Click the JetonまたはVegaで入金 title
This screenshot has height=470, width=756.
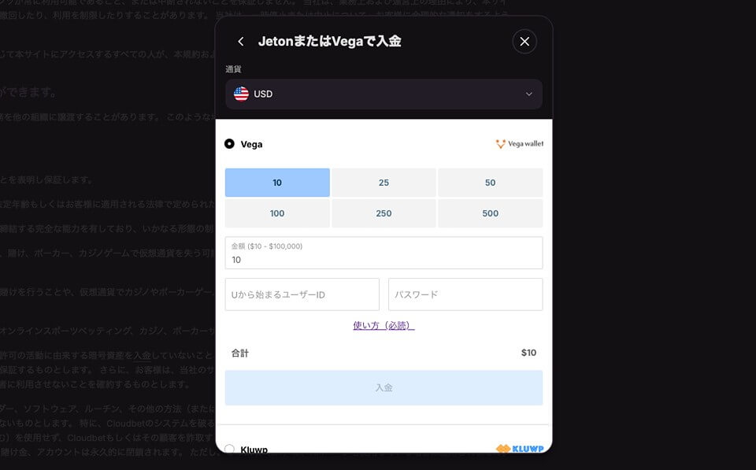coord(330,42)
